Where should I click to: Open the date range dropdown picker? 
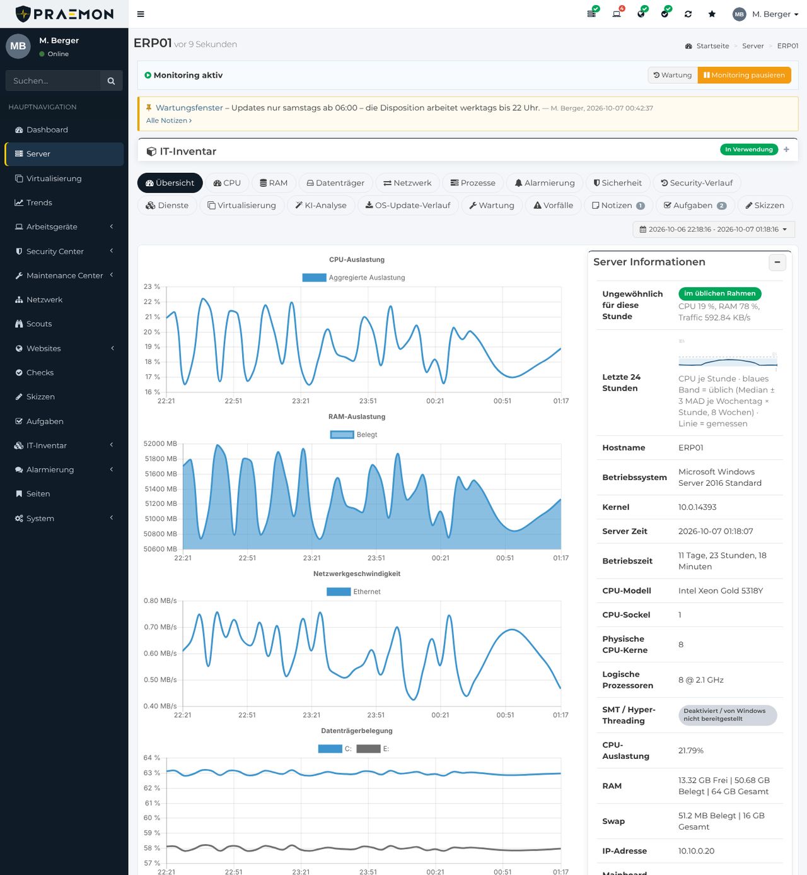point(713,230)
